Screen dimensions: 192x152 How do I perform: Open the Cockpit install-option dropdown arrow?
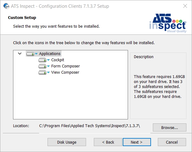(x=48, y=60)
